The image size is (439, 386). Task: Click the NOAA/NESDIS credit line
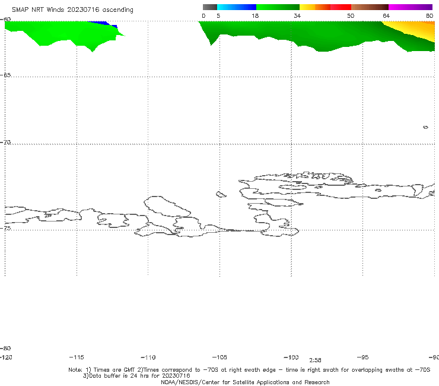coord(245,382)
